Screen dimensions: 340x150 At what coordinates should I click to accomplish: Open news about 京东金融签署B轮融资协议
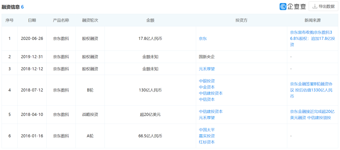click(311, 90)
